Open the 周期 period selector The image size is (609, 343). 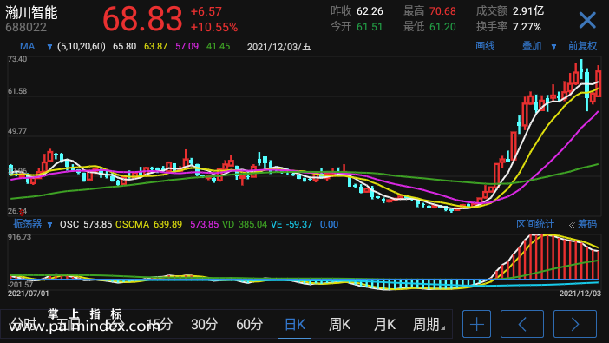(429, 324)
